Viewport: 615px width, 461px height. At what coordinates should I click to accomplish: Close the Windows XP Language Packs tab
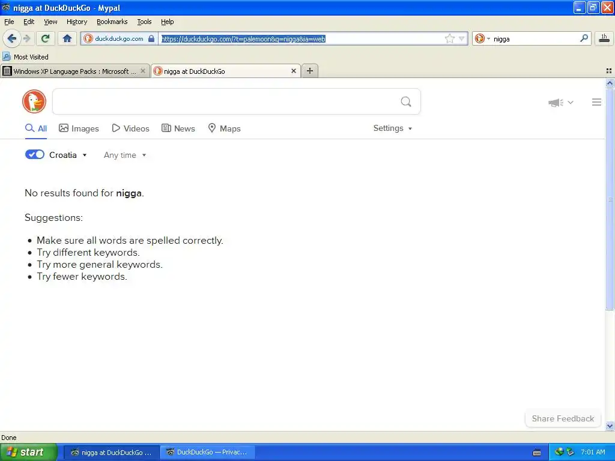[x=143, y=71]
